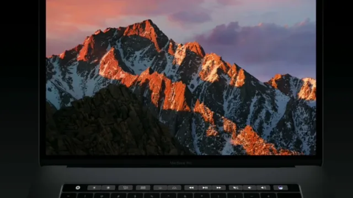Image resolution: width=353 pixels, height=198 pixels.
Task: Open Mission Control from the Touch Bar
Action: tap(125, 188)
